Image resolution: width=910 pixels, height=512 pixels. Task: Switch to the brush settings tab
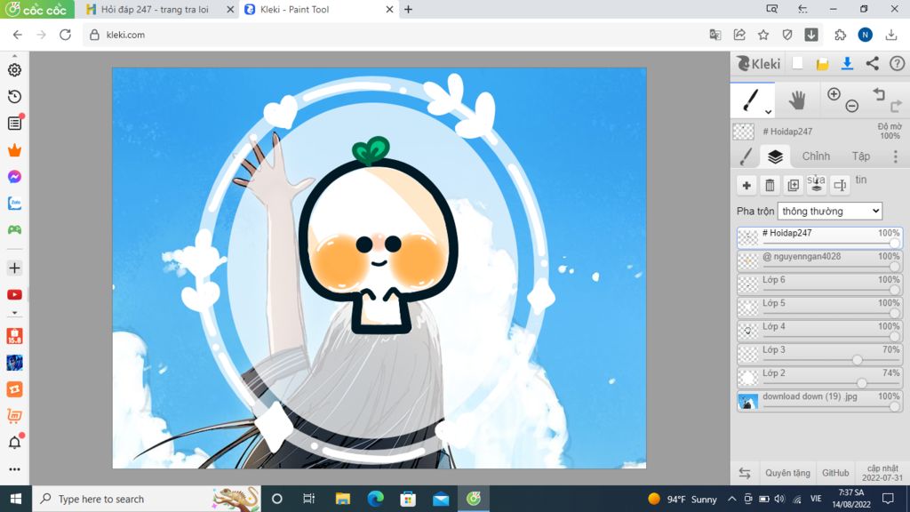(x=746, y=156)
